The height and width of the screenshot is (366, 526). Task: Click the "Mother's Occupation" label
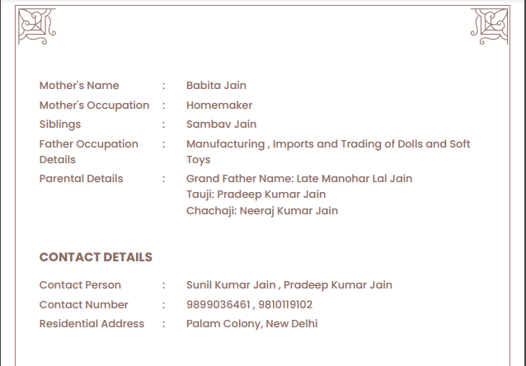(x=94, y=106)
